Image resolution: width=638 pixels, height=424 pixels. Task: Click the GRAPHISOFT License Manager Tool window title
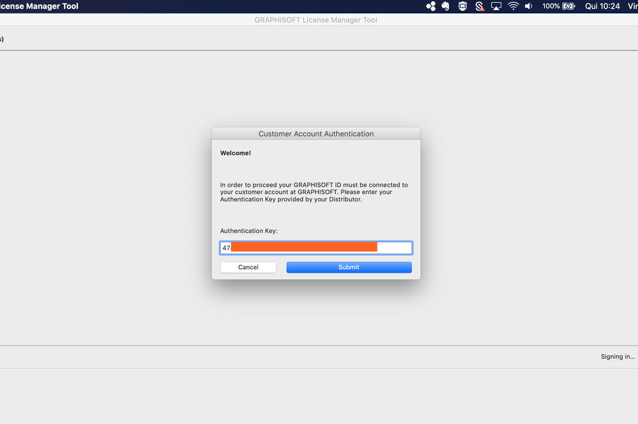click(315, 20)
